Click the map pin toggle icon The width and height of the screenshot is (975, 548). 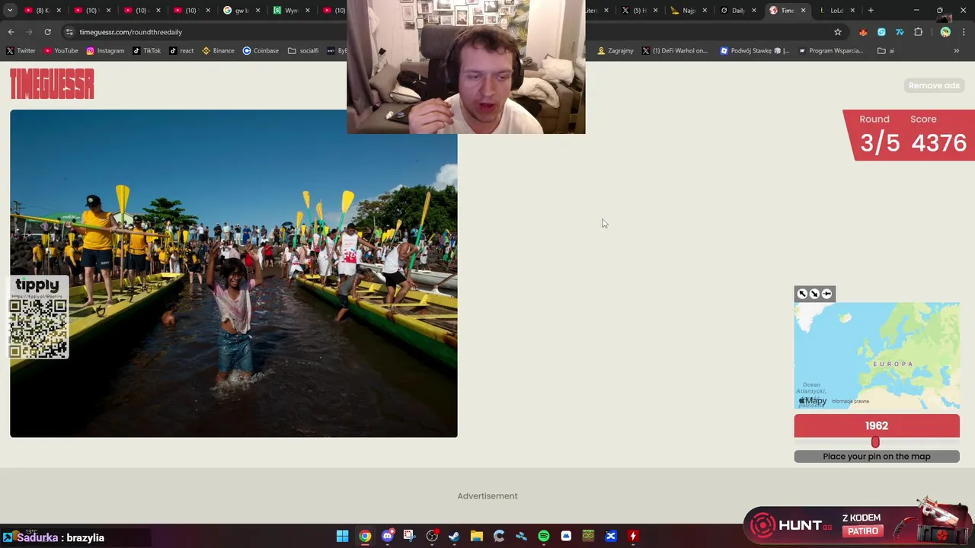(x=826, y=294)
